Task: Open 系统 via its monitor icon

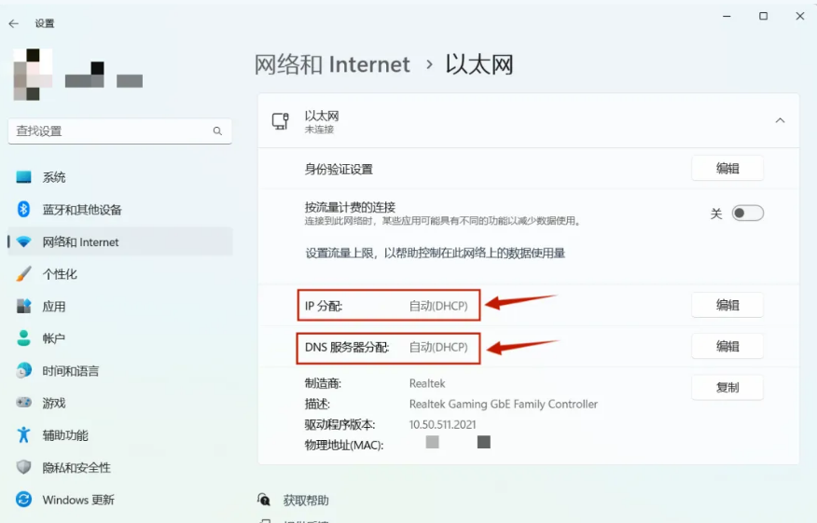Action: point(24,177)
